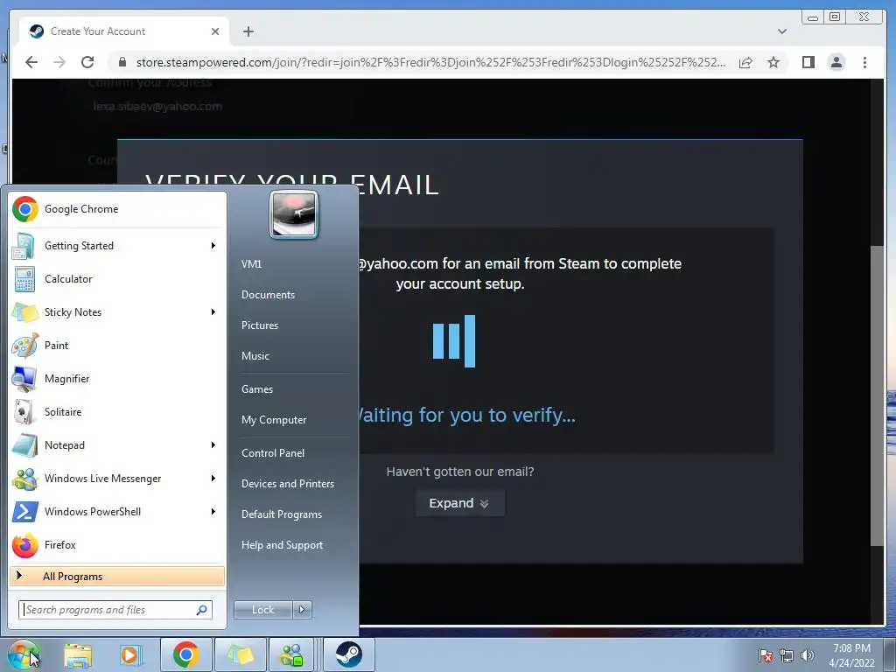Viewport: 896px width, 672px height.
Task: Click the user account picture
Action: point(294,214)
